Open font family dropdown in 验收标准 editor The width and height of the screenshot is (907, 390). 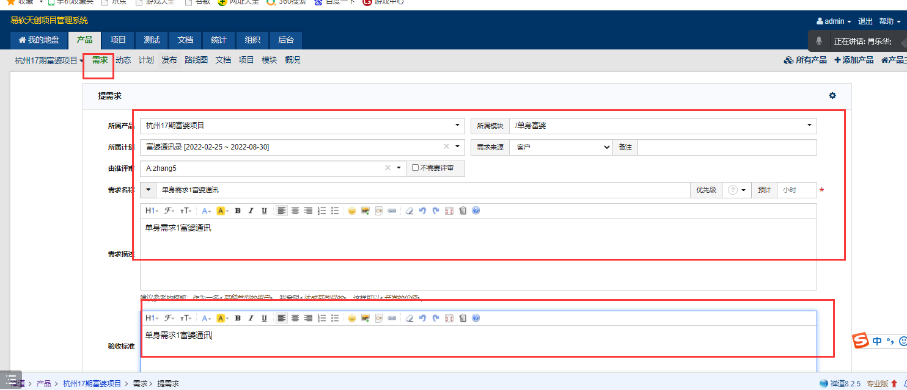(x=169, y=318)
